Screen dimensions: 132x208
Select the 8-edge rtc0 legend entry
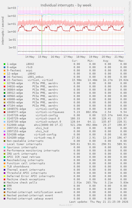click(20, 67)
